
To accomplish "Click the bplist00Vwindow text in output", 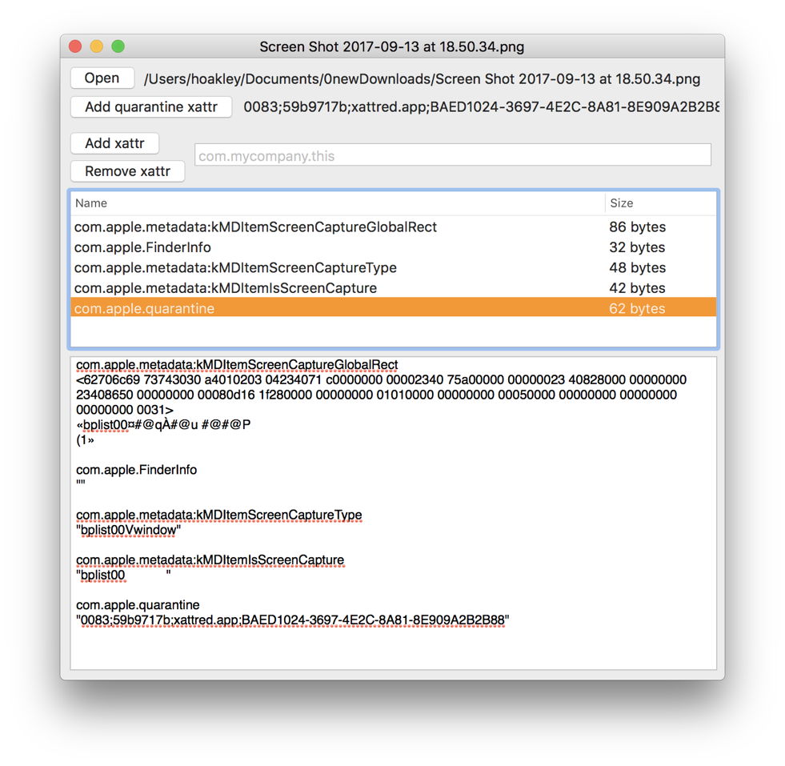I will pos(129,530).
